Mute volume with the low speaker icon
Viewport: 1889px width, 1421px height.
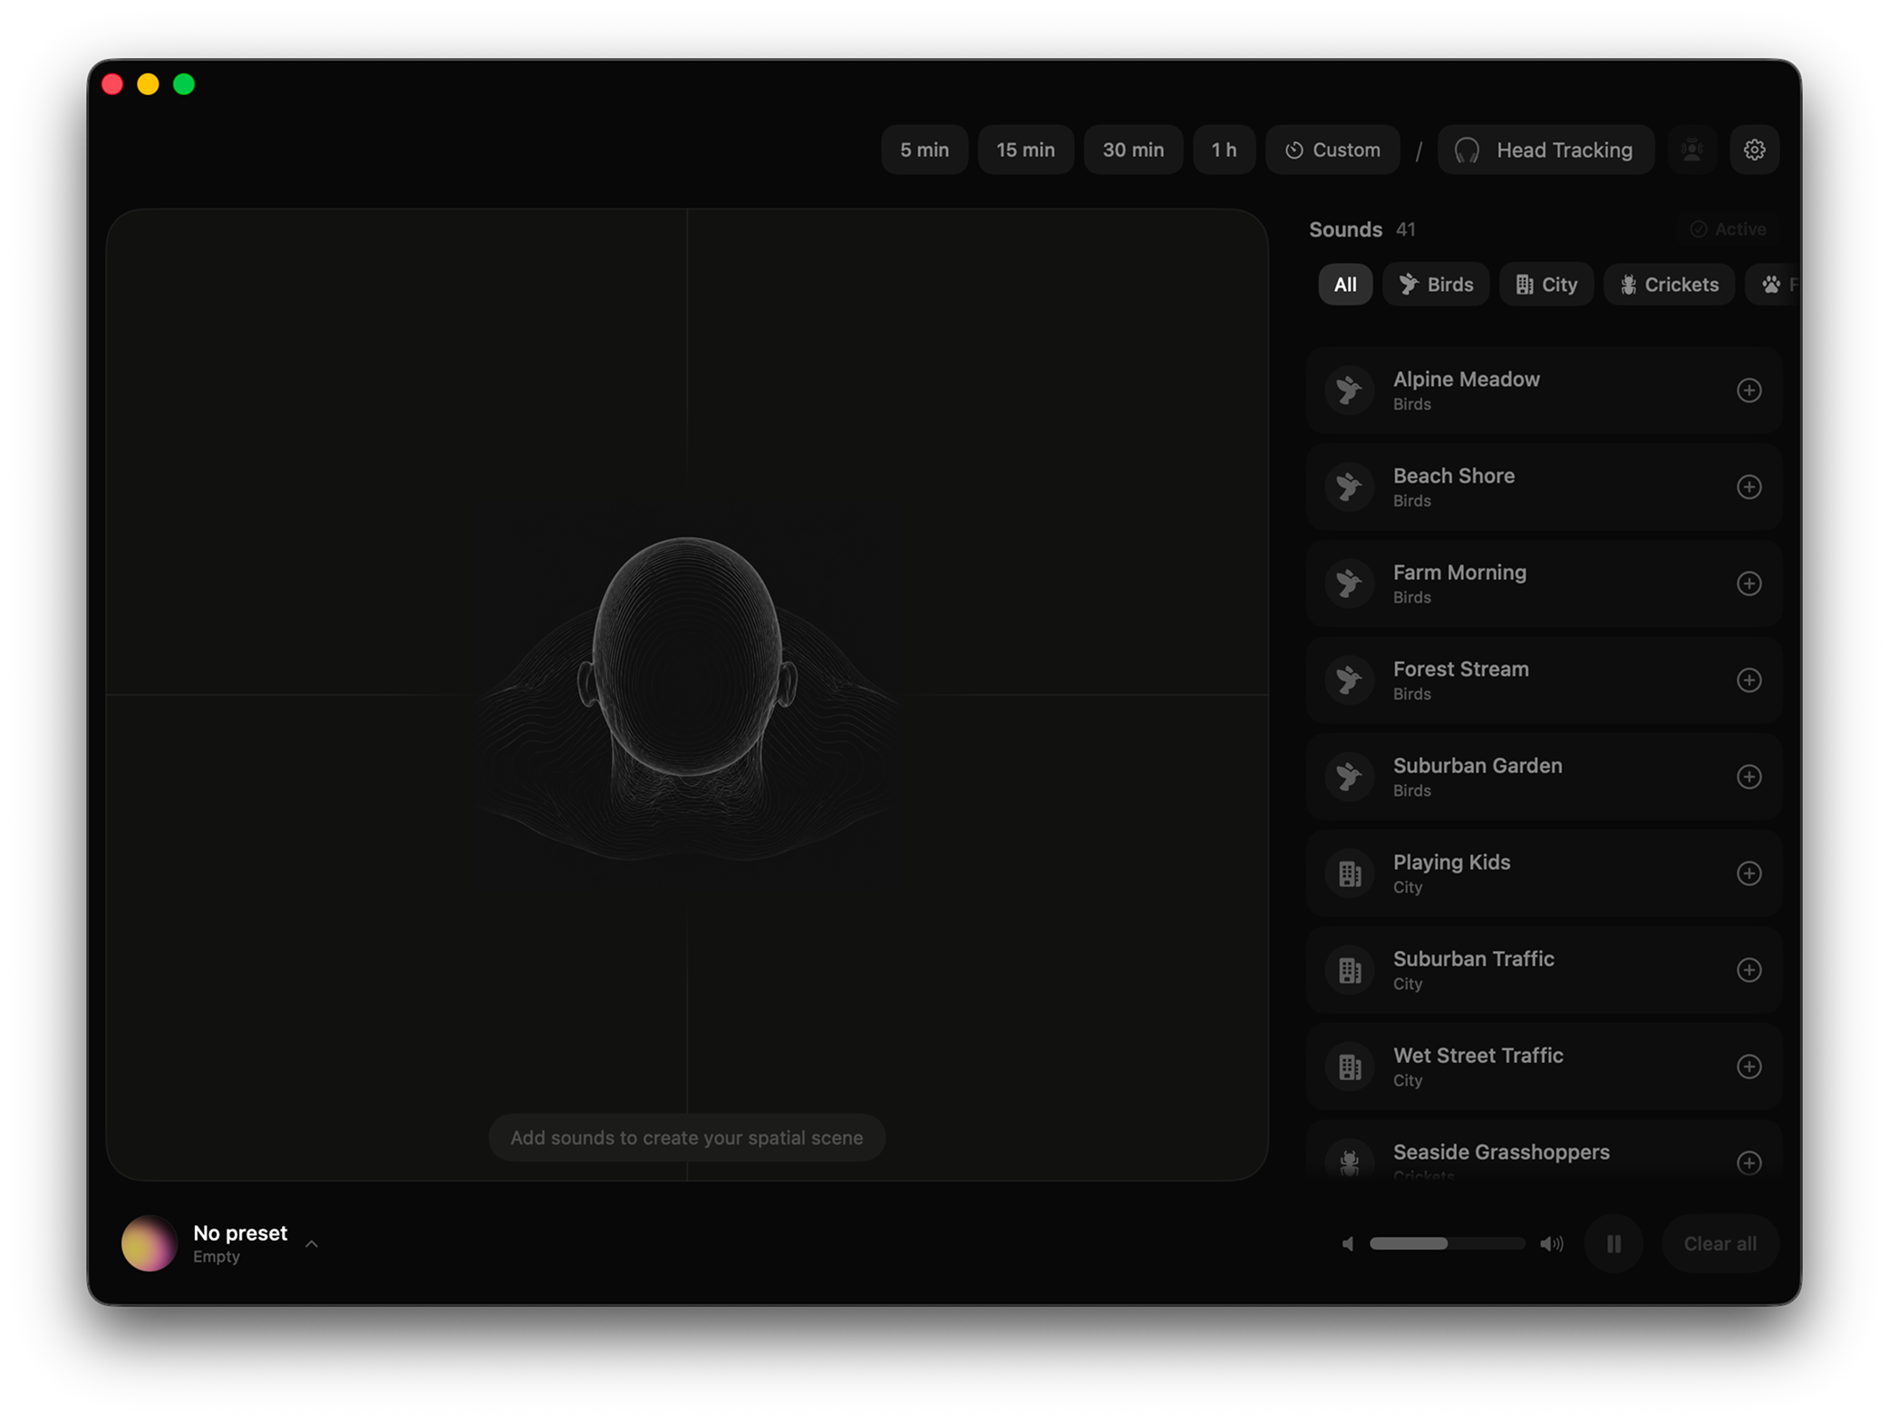point(1348,1244)
